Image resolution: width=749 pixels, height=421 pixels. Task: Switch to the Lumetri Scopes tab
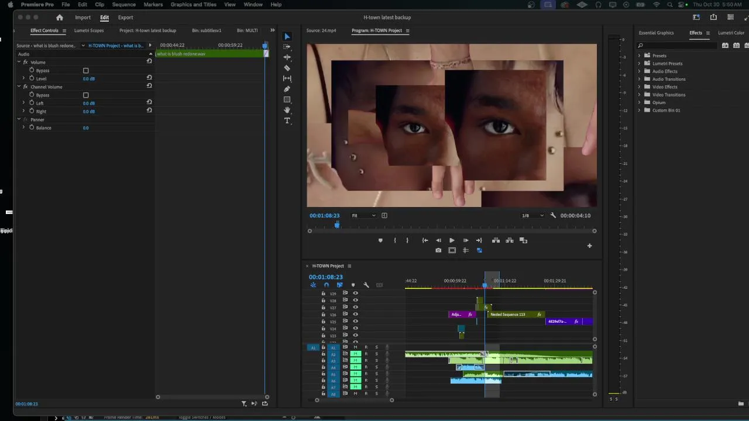(x=89, y=30)
